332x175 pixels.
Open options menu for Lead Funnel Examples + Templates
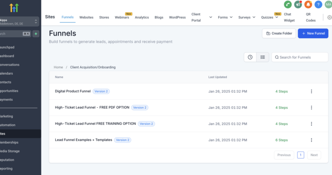[x=311, y=140]
